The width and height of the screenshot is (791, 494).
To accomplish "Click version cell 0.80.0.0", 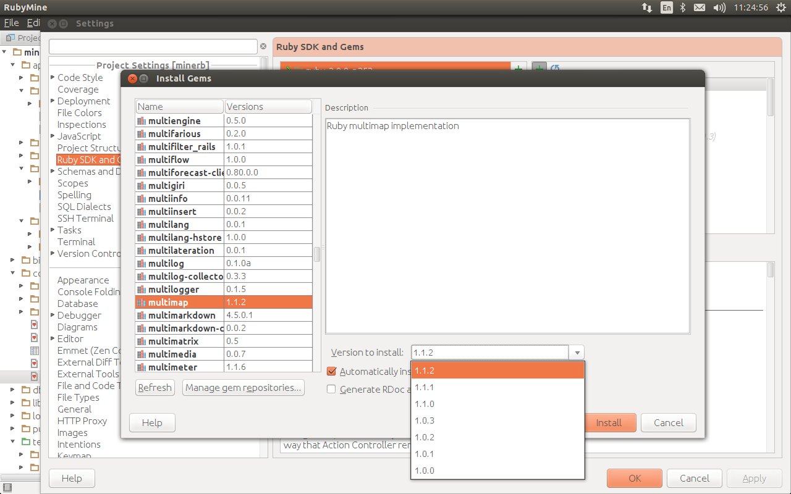I will [x=268, y=173].
